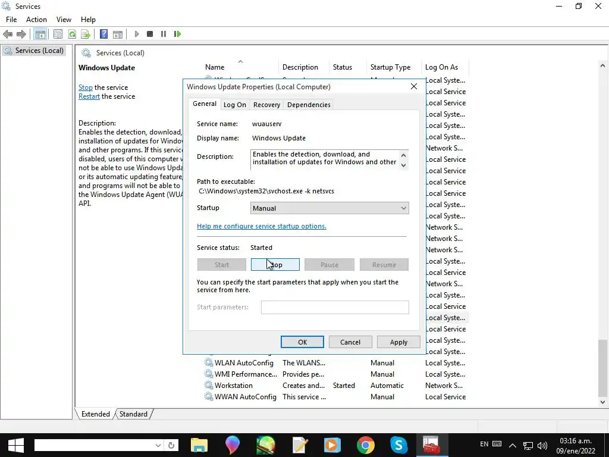Click the Stop Service square icon

pyautogui.click(x=150, y=34)
